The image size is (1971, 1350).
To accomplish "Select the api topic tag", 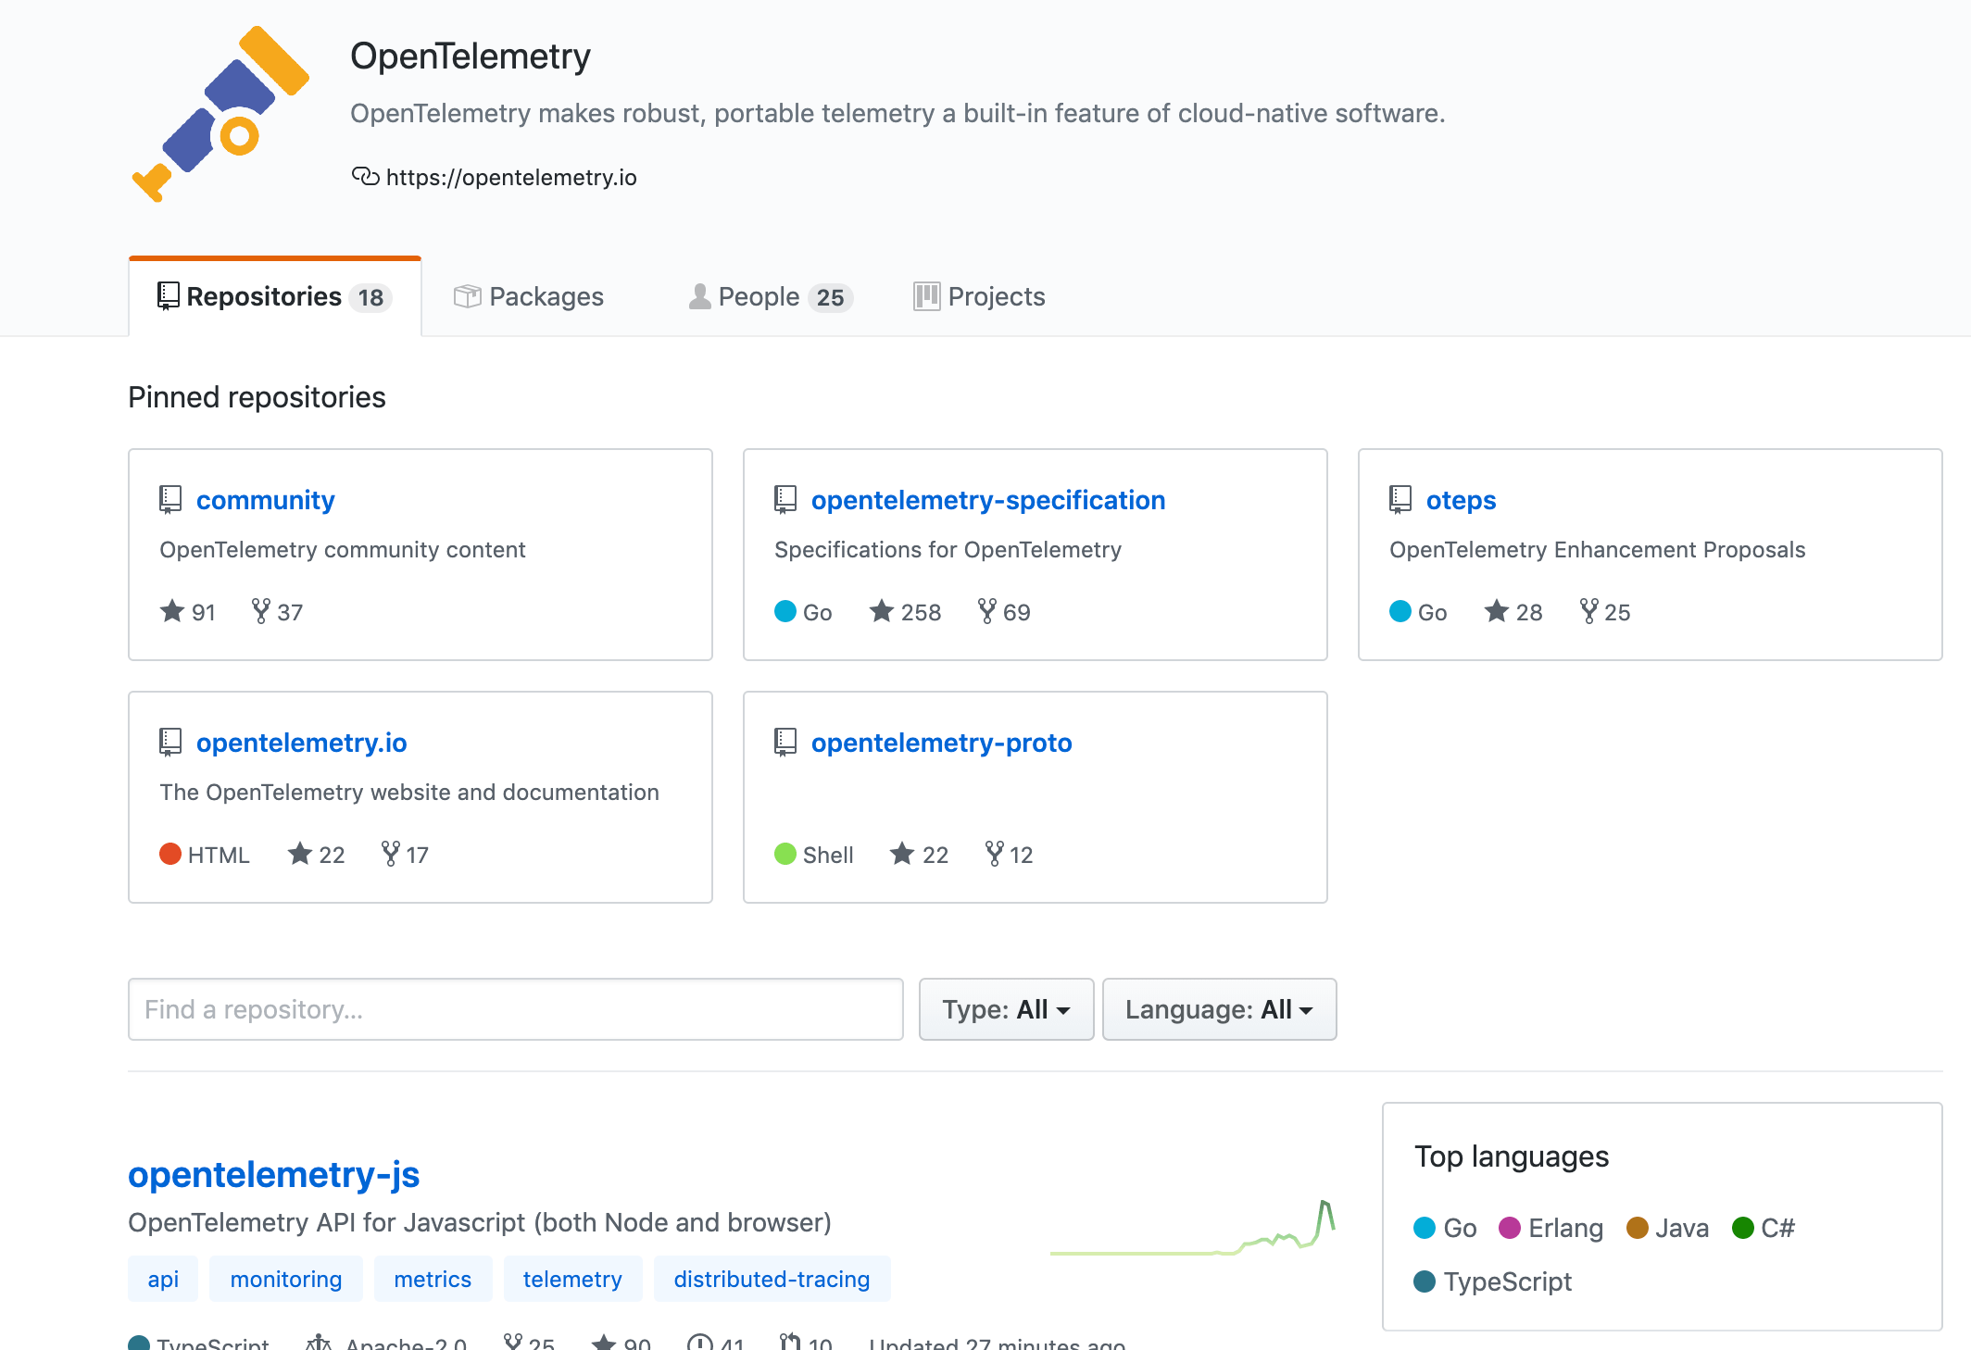I will coord(163,1279).
